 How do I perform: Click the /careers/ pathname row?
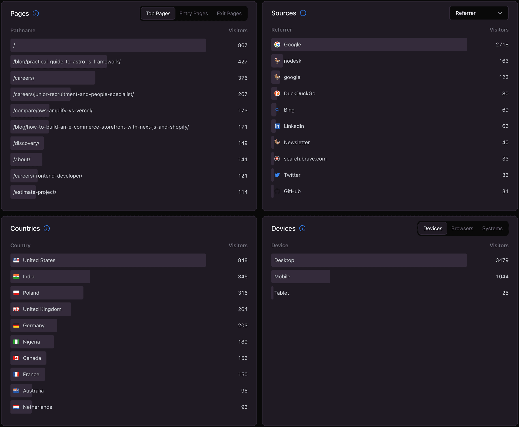129,78
